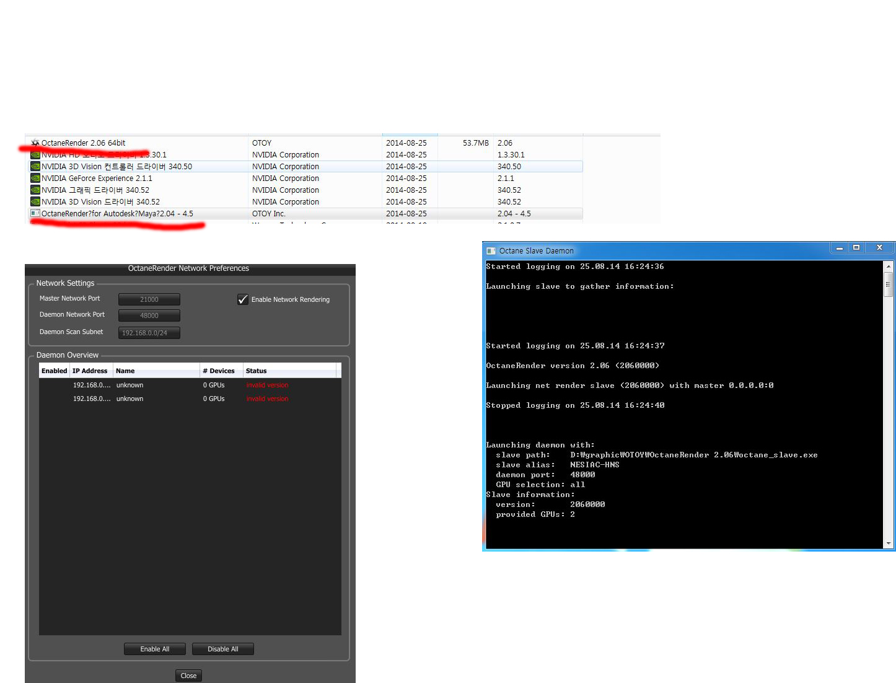896x683 pixels.
Task: Click install date in OctaneRender 2.06 row
Action: (x=406, y=143)
